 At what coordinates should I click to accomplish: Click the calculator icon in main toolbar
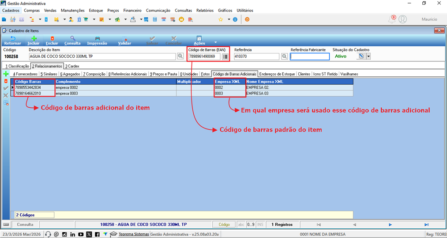pyautogui.click(x=155, y=19)
